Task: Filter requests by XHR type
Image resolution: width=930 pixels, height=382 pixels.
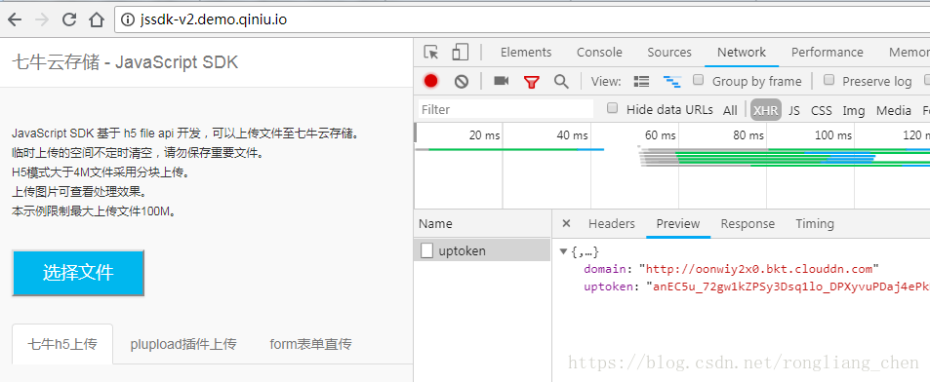Action: pos(766,110)
